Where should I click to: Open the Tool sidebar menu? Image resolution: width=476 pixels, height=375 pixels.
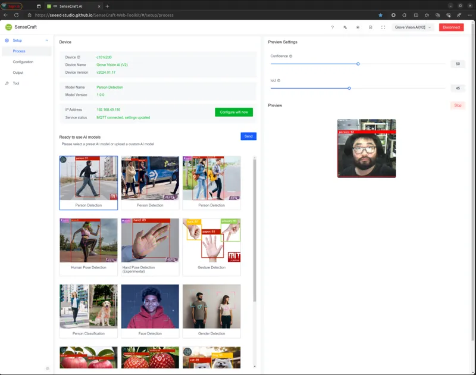point(16,83)
